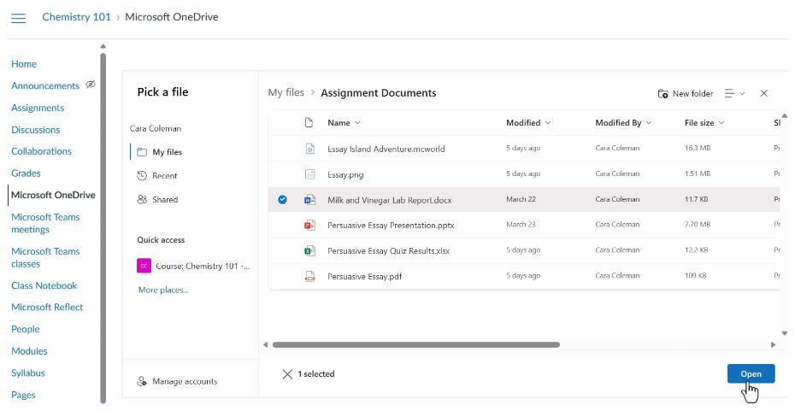Image resolution: width=795 pixels, height=411 pixels.
Task: Click the Shared people icon
Action: pos(142,200)
